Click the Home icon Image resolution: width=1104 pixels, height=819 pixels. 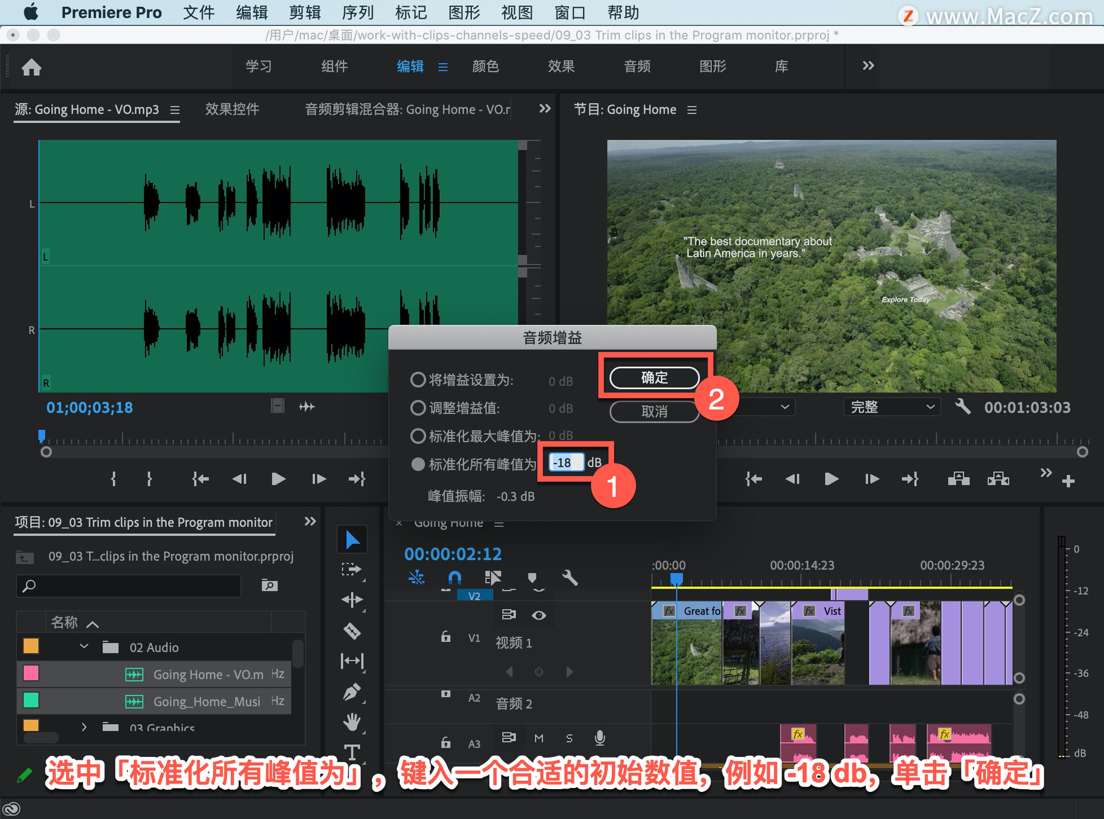click(x=32, y=67)
